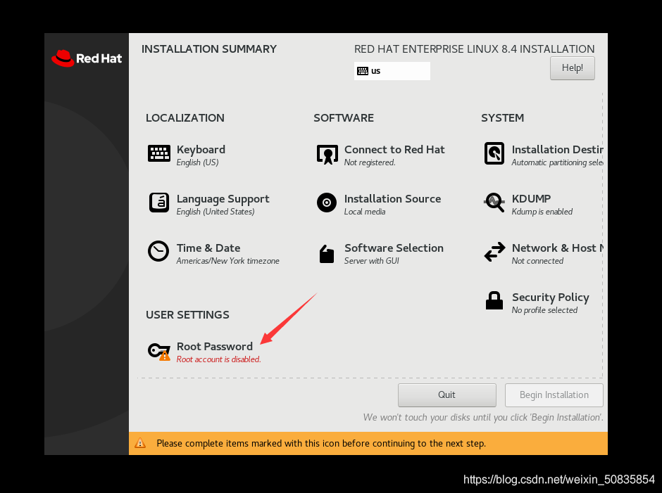
Task: Click 'Root account is disabled.' text
Action: tap(219, 359)
